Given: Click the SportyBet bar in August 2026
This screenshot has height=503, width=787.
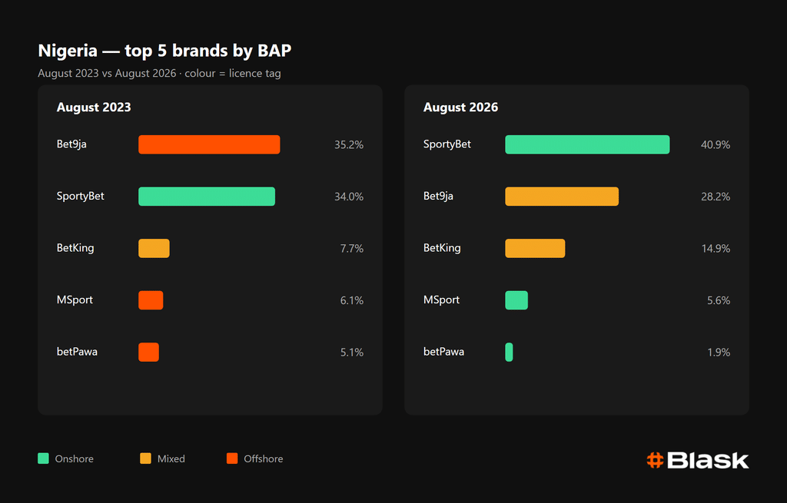Looking at the screenshot, I should [587, 144].
